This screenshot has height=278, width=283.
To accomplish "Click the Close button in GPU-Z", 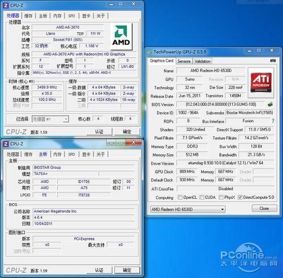I will tap(264, 208).
